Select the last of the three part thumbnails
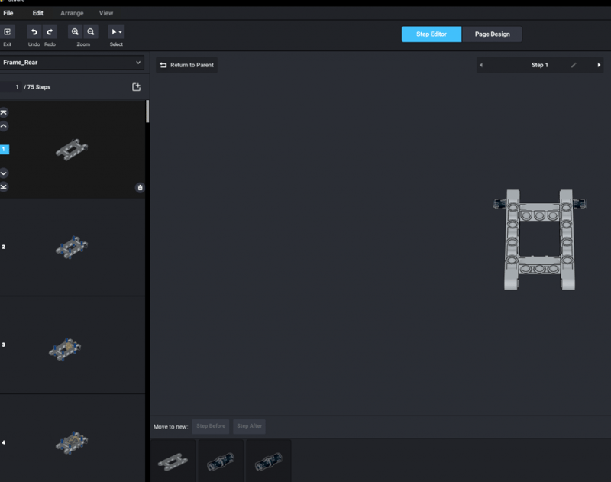The height and width of the screenshot is (482, 611). pyautogui.click(x=269, y=461)
